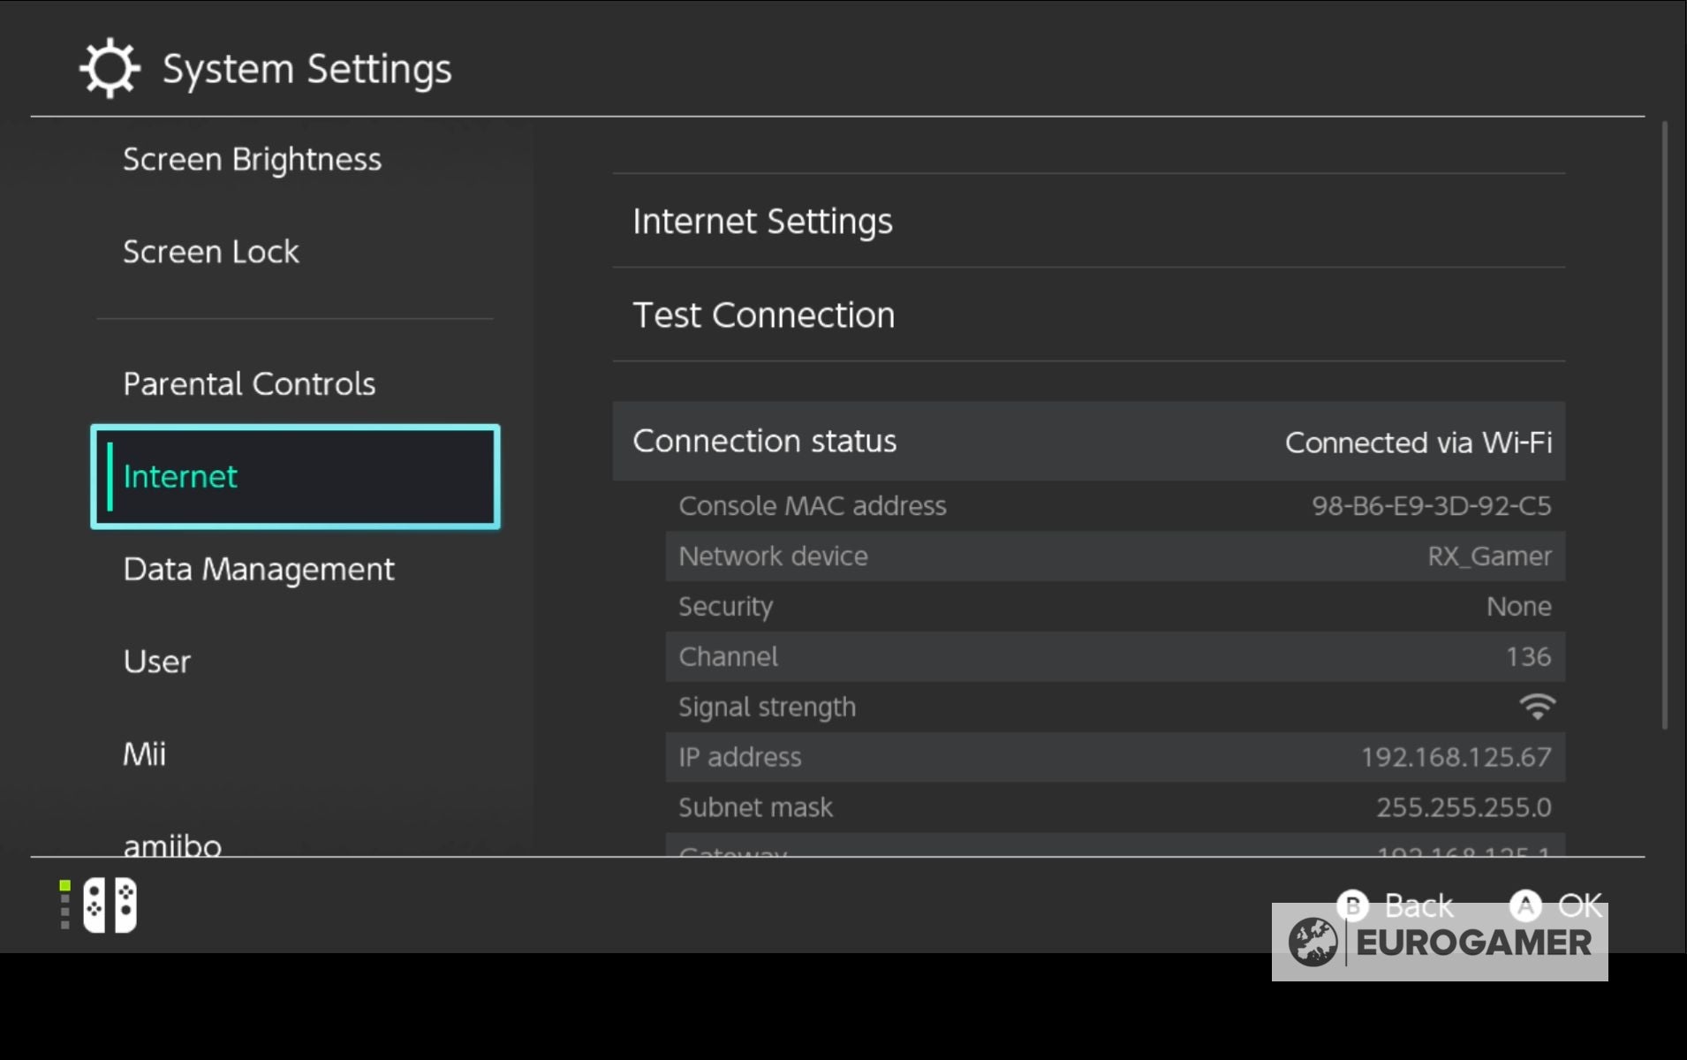Click the right-side vertical scrollbar

pos(1665,424)
